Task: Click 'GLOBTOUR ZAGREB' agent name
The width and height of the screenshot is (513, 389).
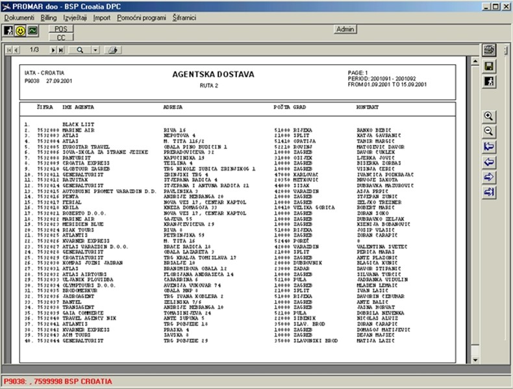Action: click(86, 169)
